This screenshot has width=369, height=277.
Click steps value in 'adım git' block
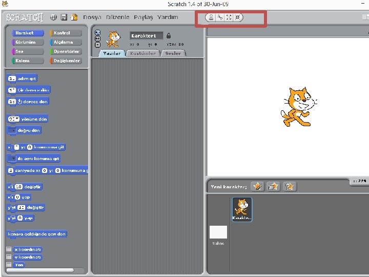click(12, 78)
